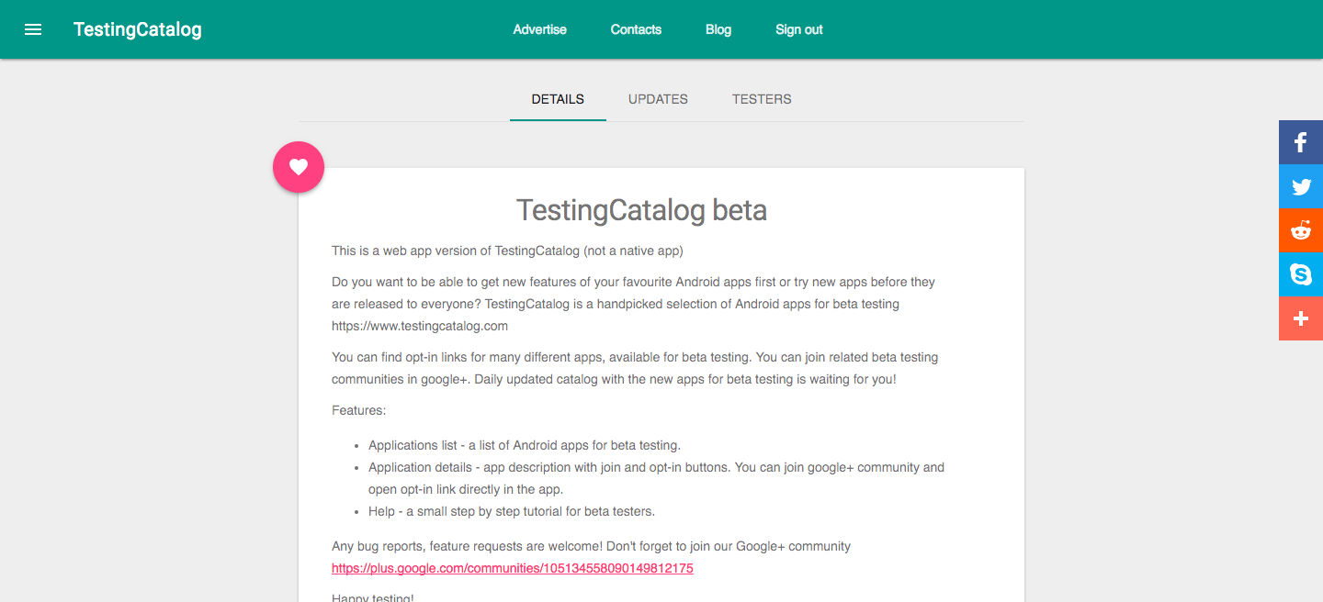Open the hamburger navigation menu
Screen dimensions: 1323x602
(33, 29)
